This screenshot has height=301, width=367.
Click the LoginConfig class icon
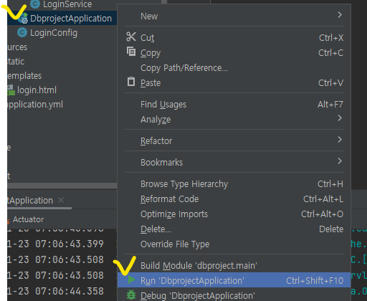[x=22, y=32]
